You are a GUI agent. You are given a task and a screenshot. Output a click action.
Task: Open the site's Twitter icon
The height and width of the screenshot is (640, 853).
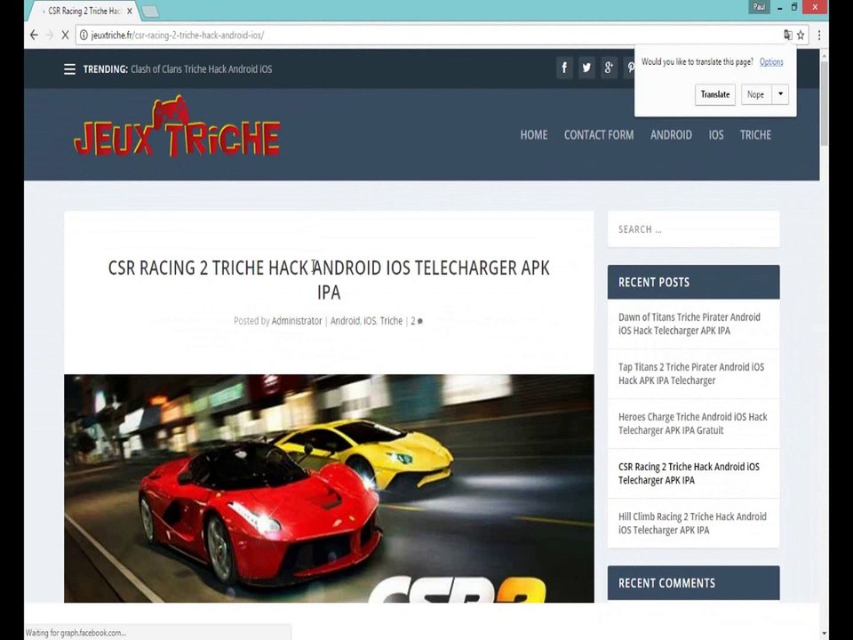coord(586,68)
